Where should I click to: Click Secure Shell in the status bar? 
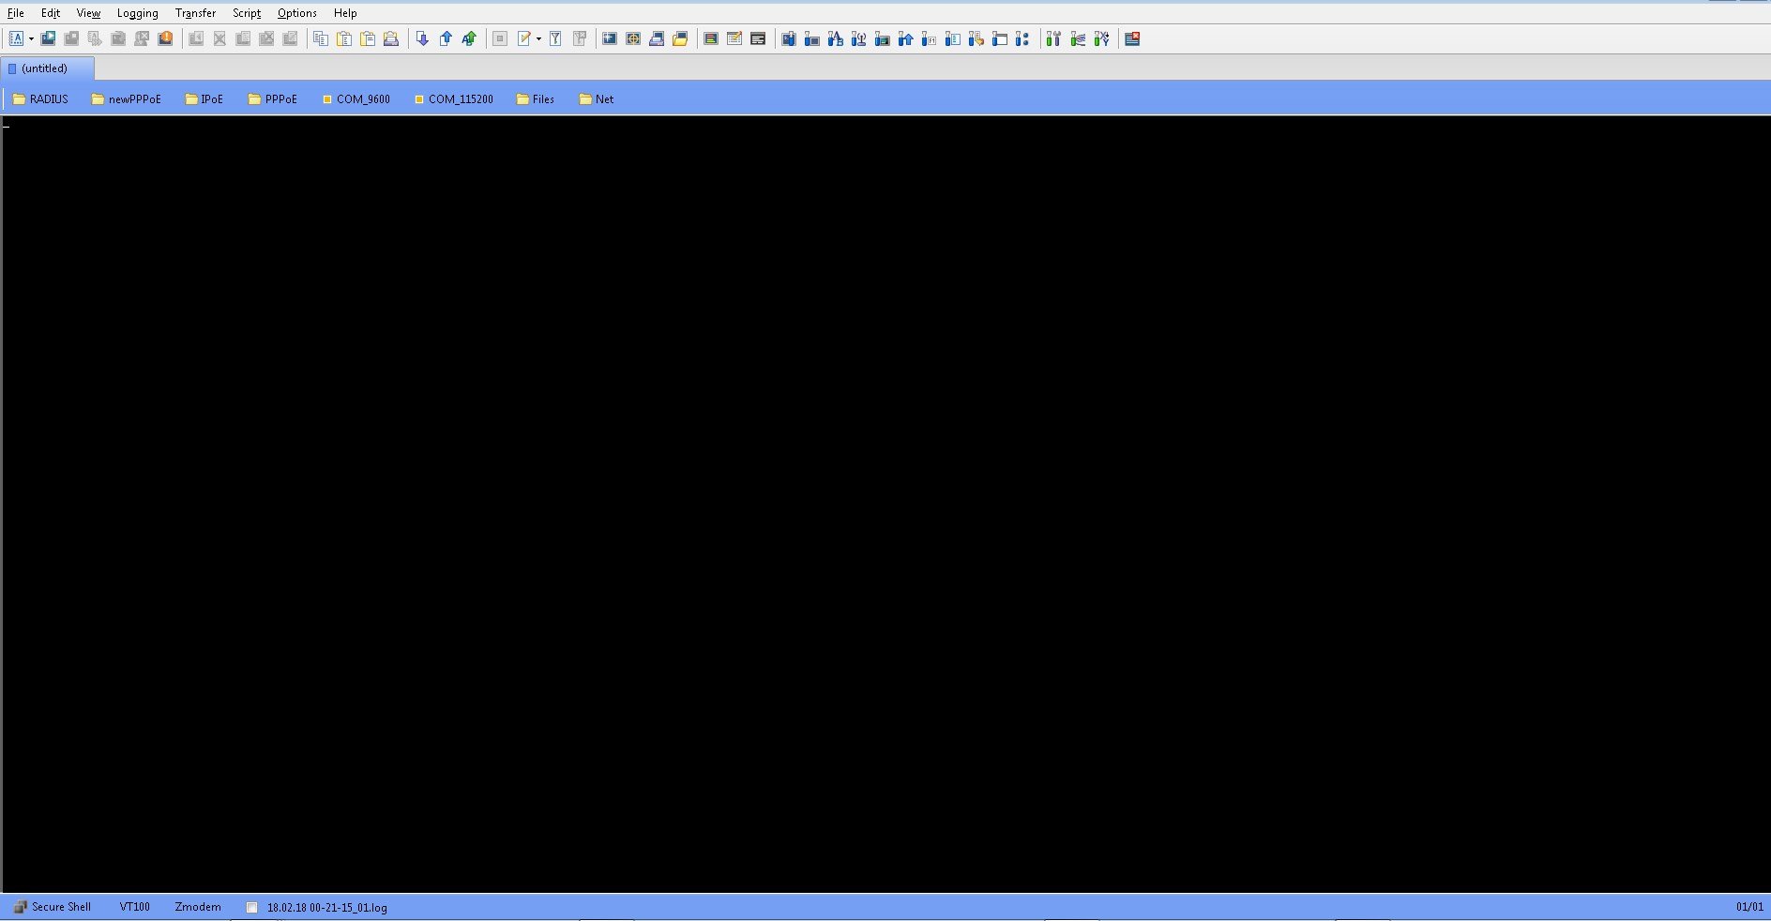(53, 907)
